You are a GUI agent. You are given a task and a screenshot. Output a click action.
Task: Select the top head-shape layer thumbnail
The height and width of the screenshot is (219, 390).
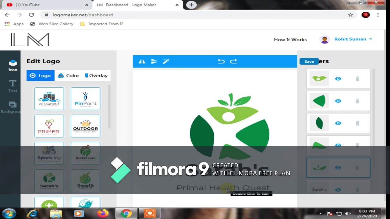319,79
